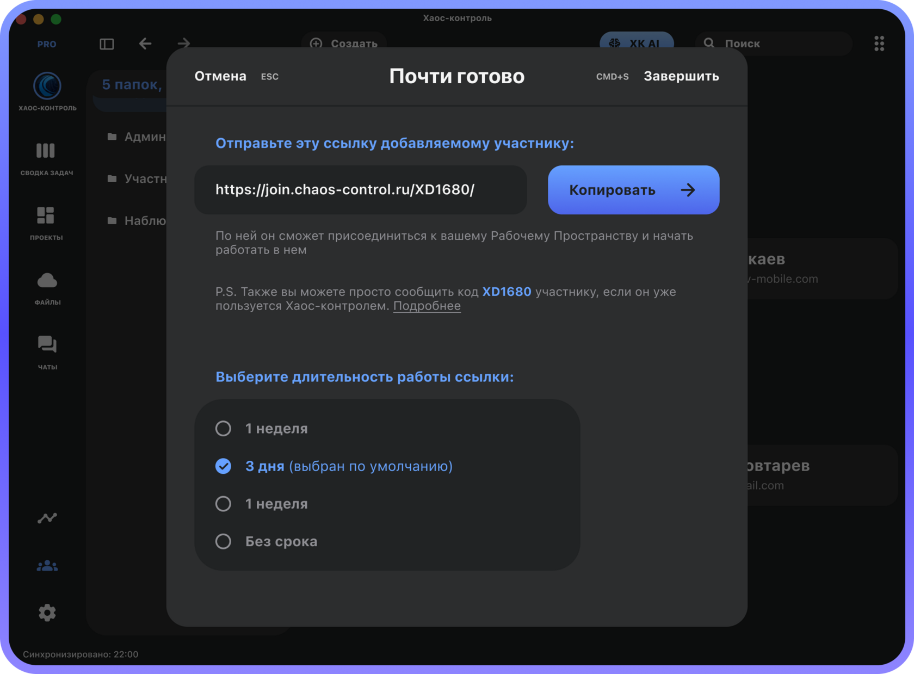Open Сводка задач in the sidebar
This screenshot has width=914, height=674.
tap(46, 159)
